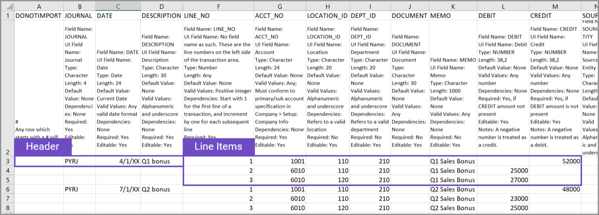The image size is (599, 215).
Task: Select the 27000 debit cell
Action: (502, 180)
